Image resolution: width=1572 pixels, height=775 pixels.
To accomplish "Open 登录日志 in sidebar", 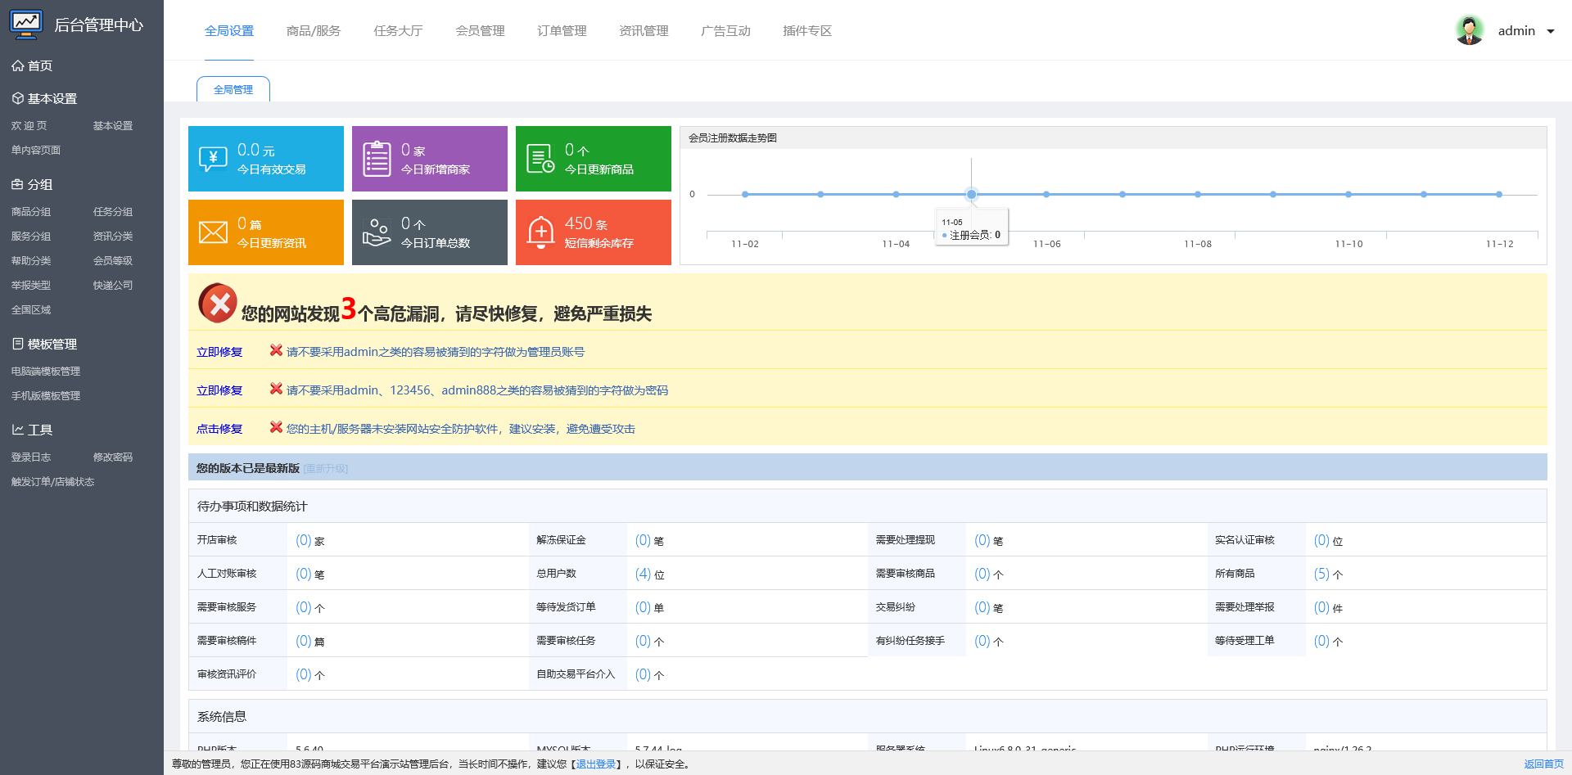I will pyautogui.click(x=31, y=457).
